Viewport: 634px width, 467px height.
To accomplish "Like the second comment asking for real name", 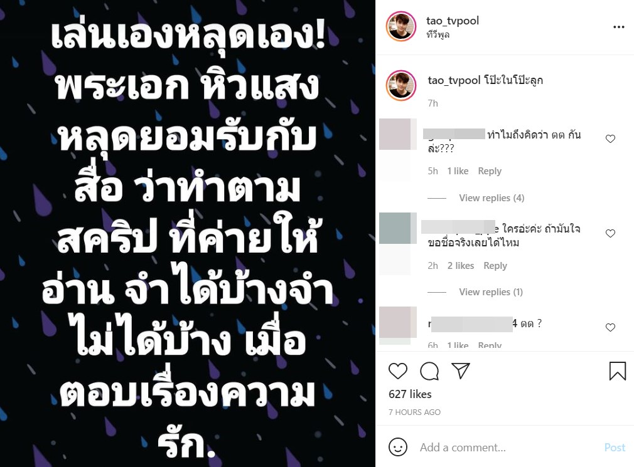I will [x=610, y=233].
